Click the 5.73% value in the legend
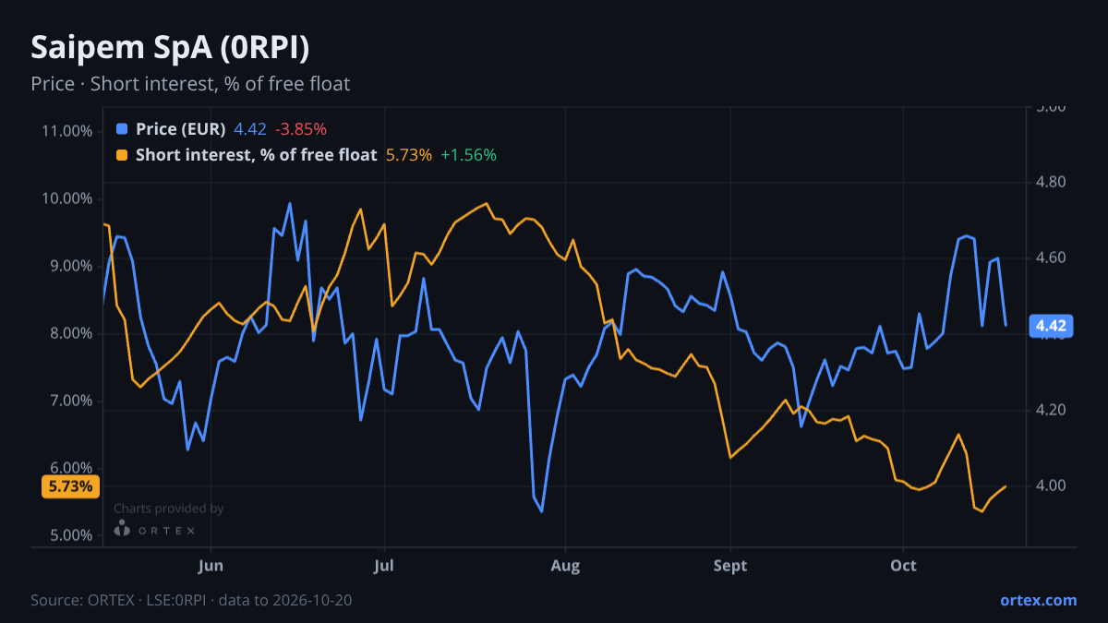The image size is (1108, 623). tap(409, 155)
